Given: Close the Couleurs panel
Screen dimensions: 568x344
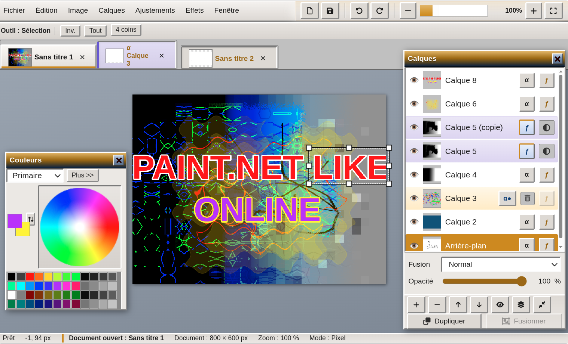Looking at the screenshot, I should point(119,160).
